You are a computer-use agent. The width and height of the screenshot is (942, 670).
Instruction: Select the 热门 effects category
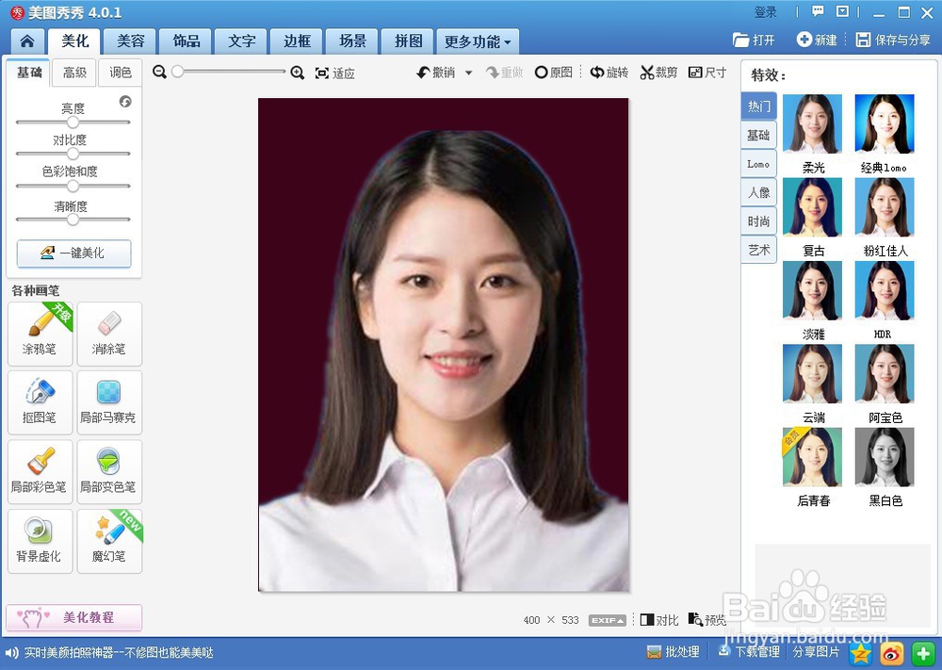(758, 106)
